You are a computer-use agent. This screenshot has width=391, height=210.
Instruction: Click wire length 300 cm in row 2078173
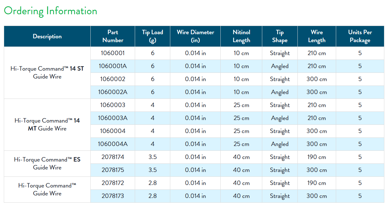(317, 196)
